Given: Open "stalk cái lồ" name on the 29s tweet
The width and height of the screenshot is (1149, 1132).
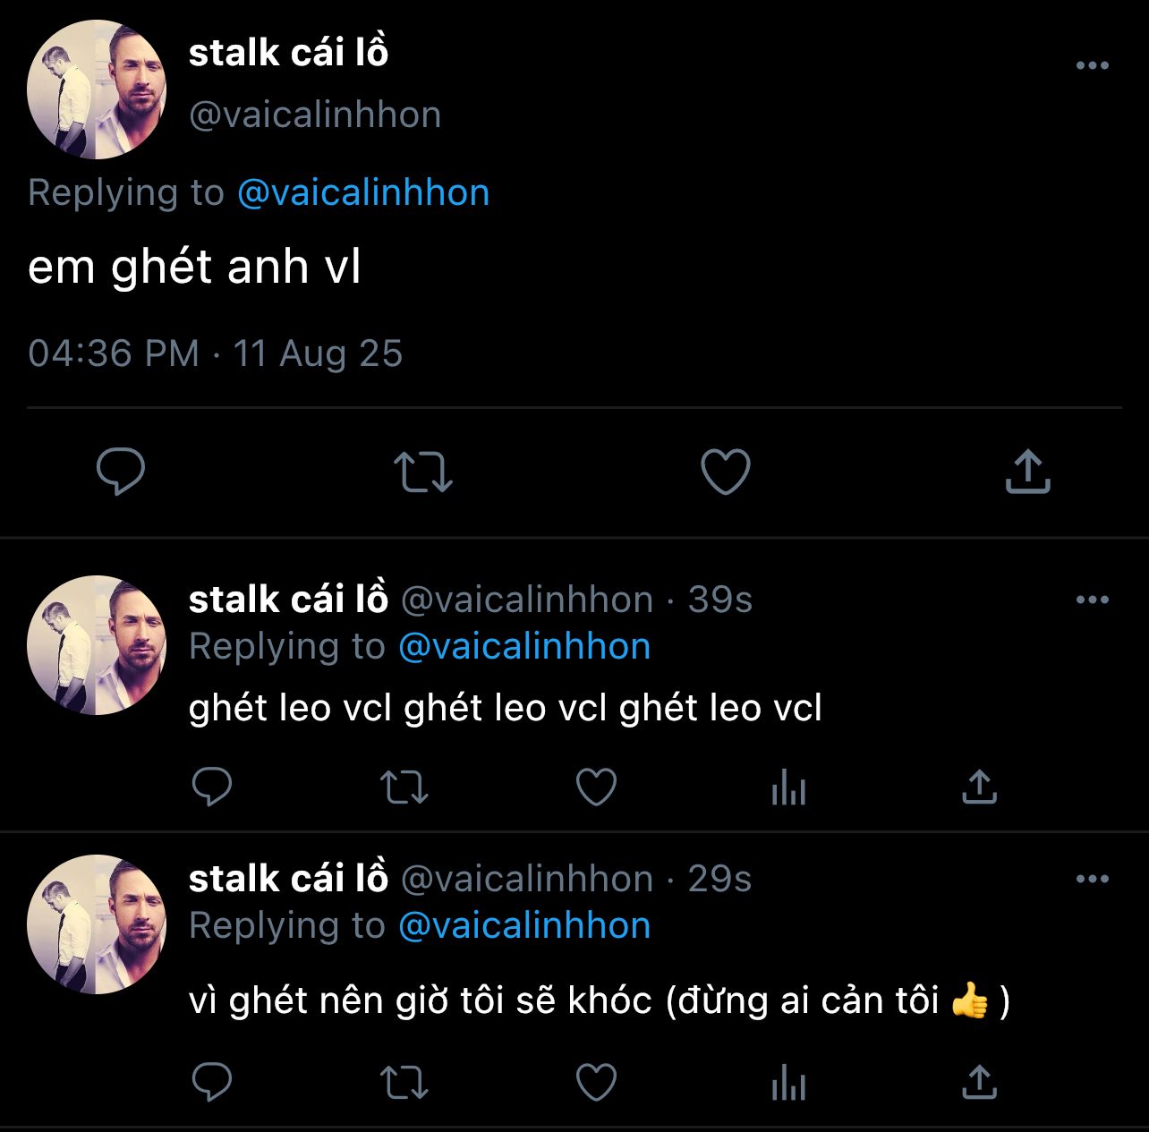Looking at the screenshot, I should click(288, 878).
